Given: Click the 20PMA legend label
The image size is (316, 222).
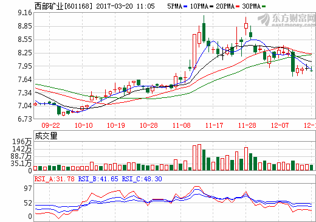Looking at the screenshot, I should tap(225, 6).
